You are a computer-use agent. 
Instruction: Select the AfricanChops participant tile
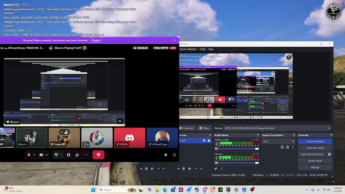162,138
